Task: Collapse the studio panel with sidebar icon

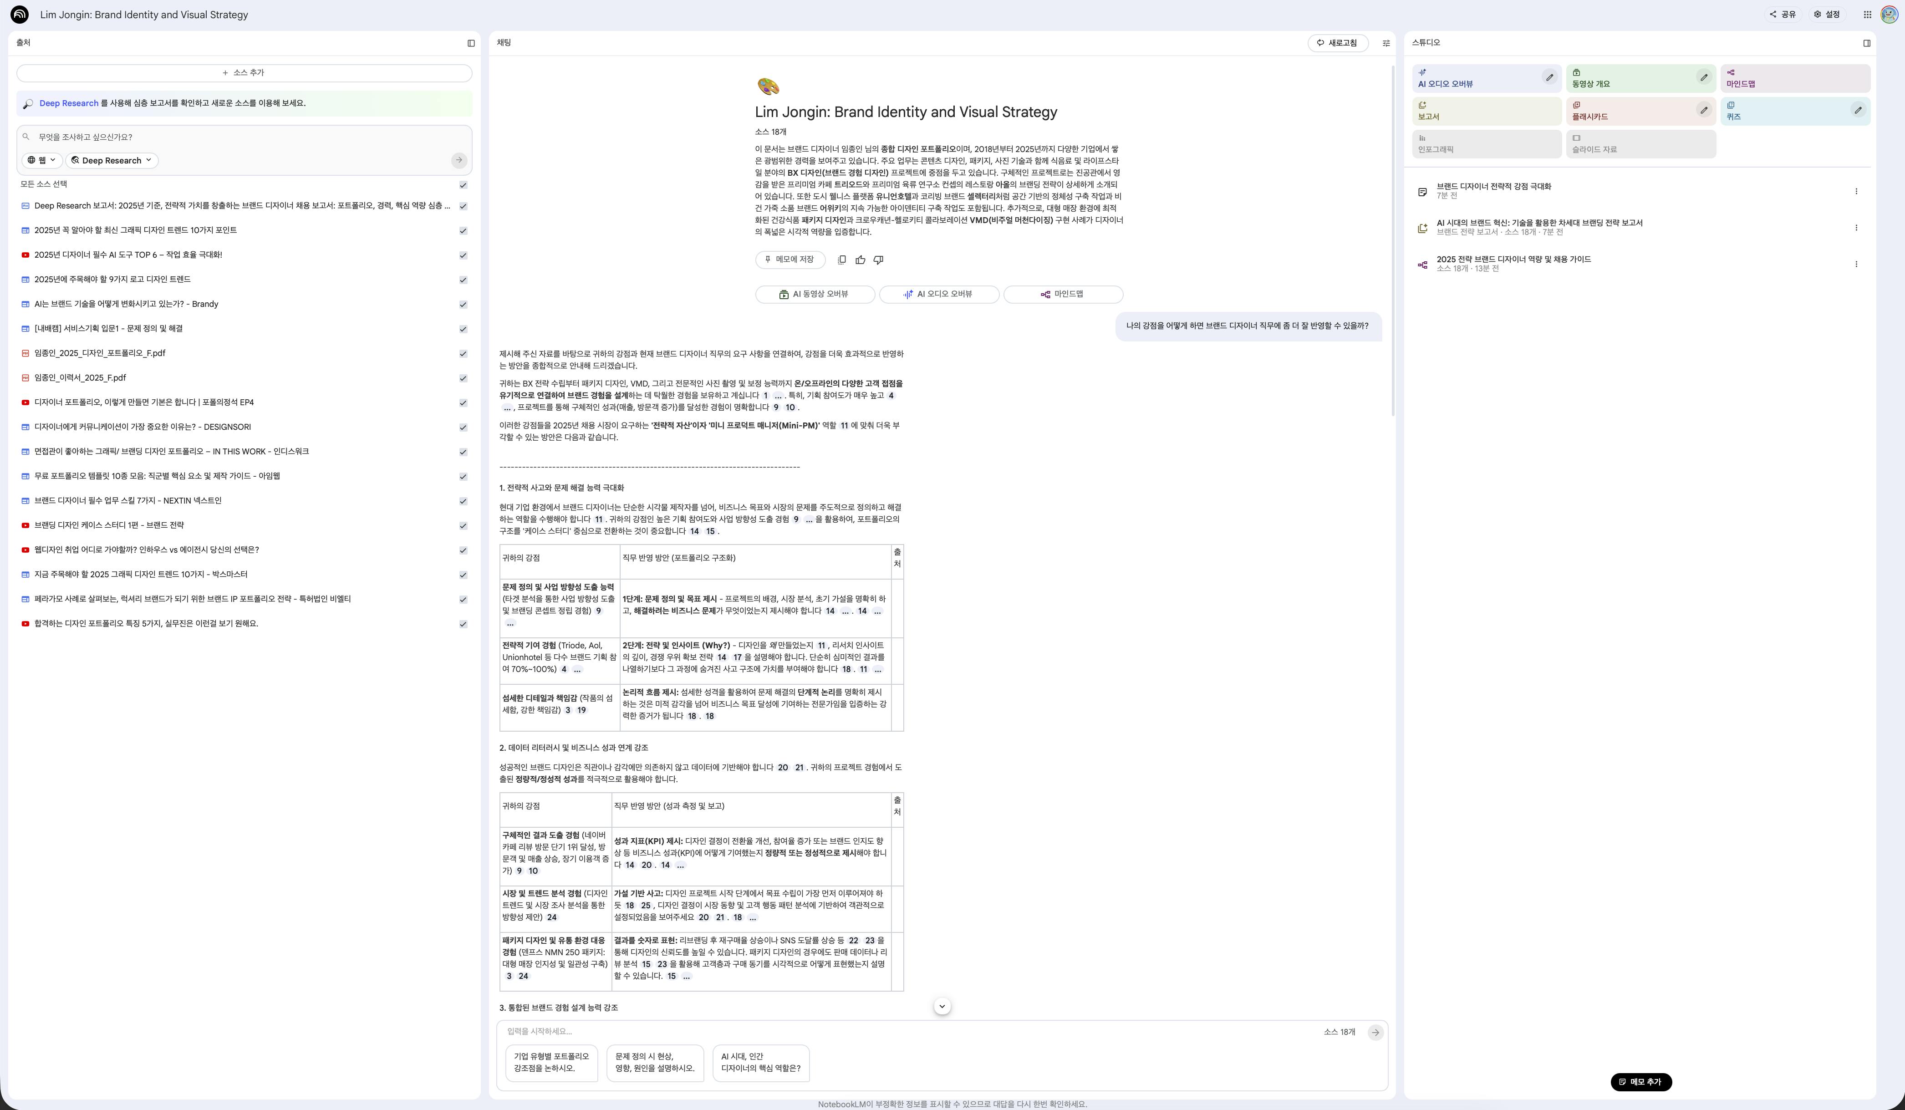Action: [x=1866, y=43]
